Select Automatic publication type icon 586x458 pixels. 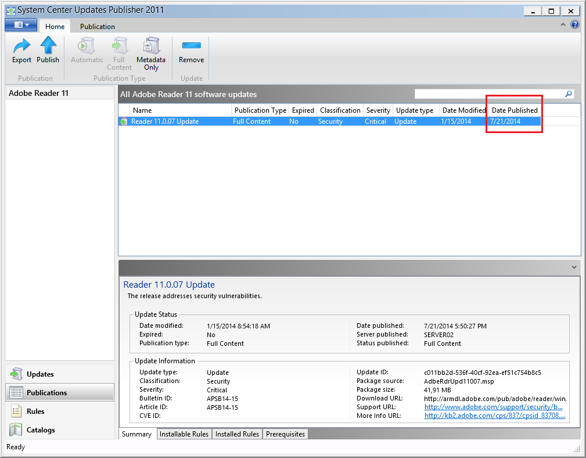pos(87,51)
